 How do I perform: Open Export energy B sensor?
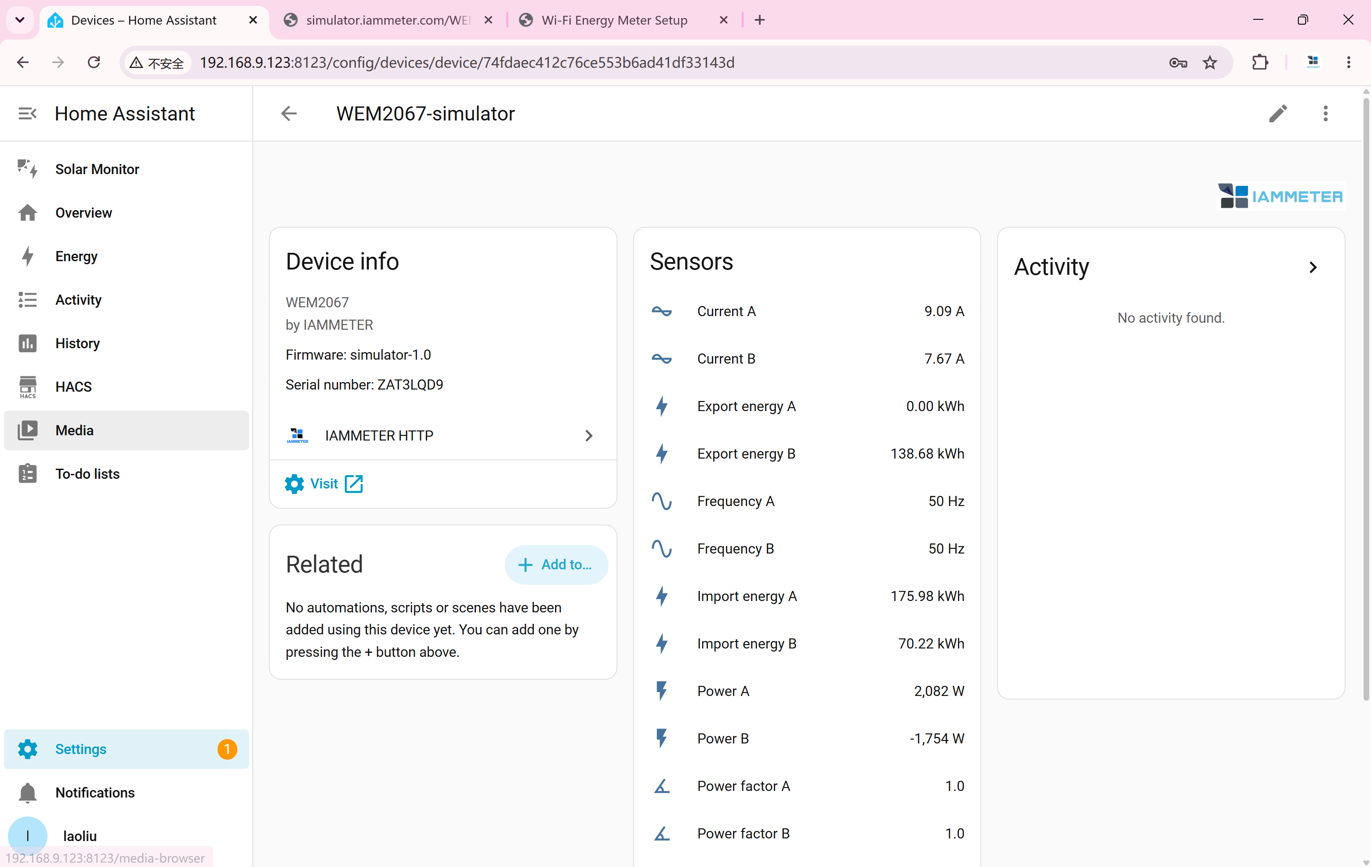[807, 453]
